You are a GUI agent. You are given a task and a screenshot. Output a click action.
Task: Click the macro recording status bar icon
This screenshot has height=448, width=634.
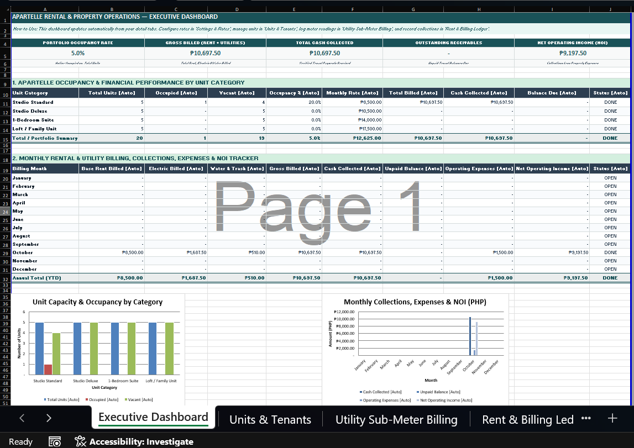click(x=55, y=441)
